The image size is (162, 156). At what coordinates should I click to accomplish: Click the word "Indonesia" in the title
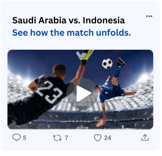tap(104, 20)
